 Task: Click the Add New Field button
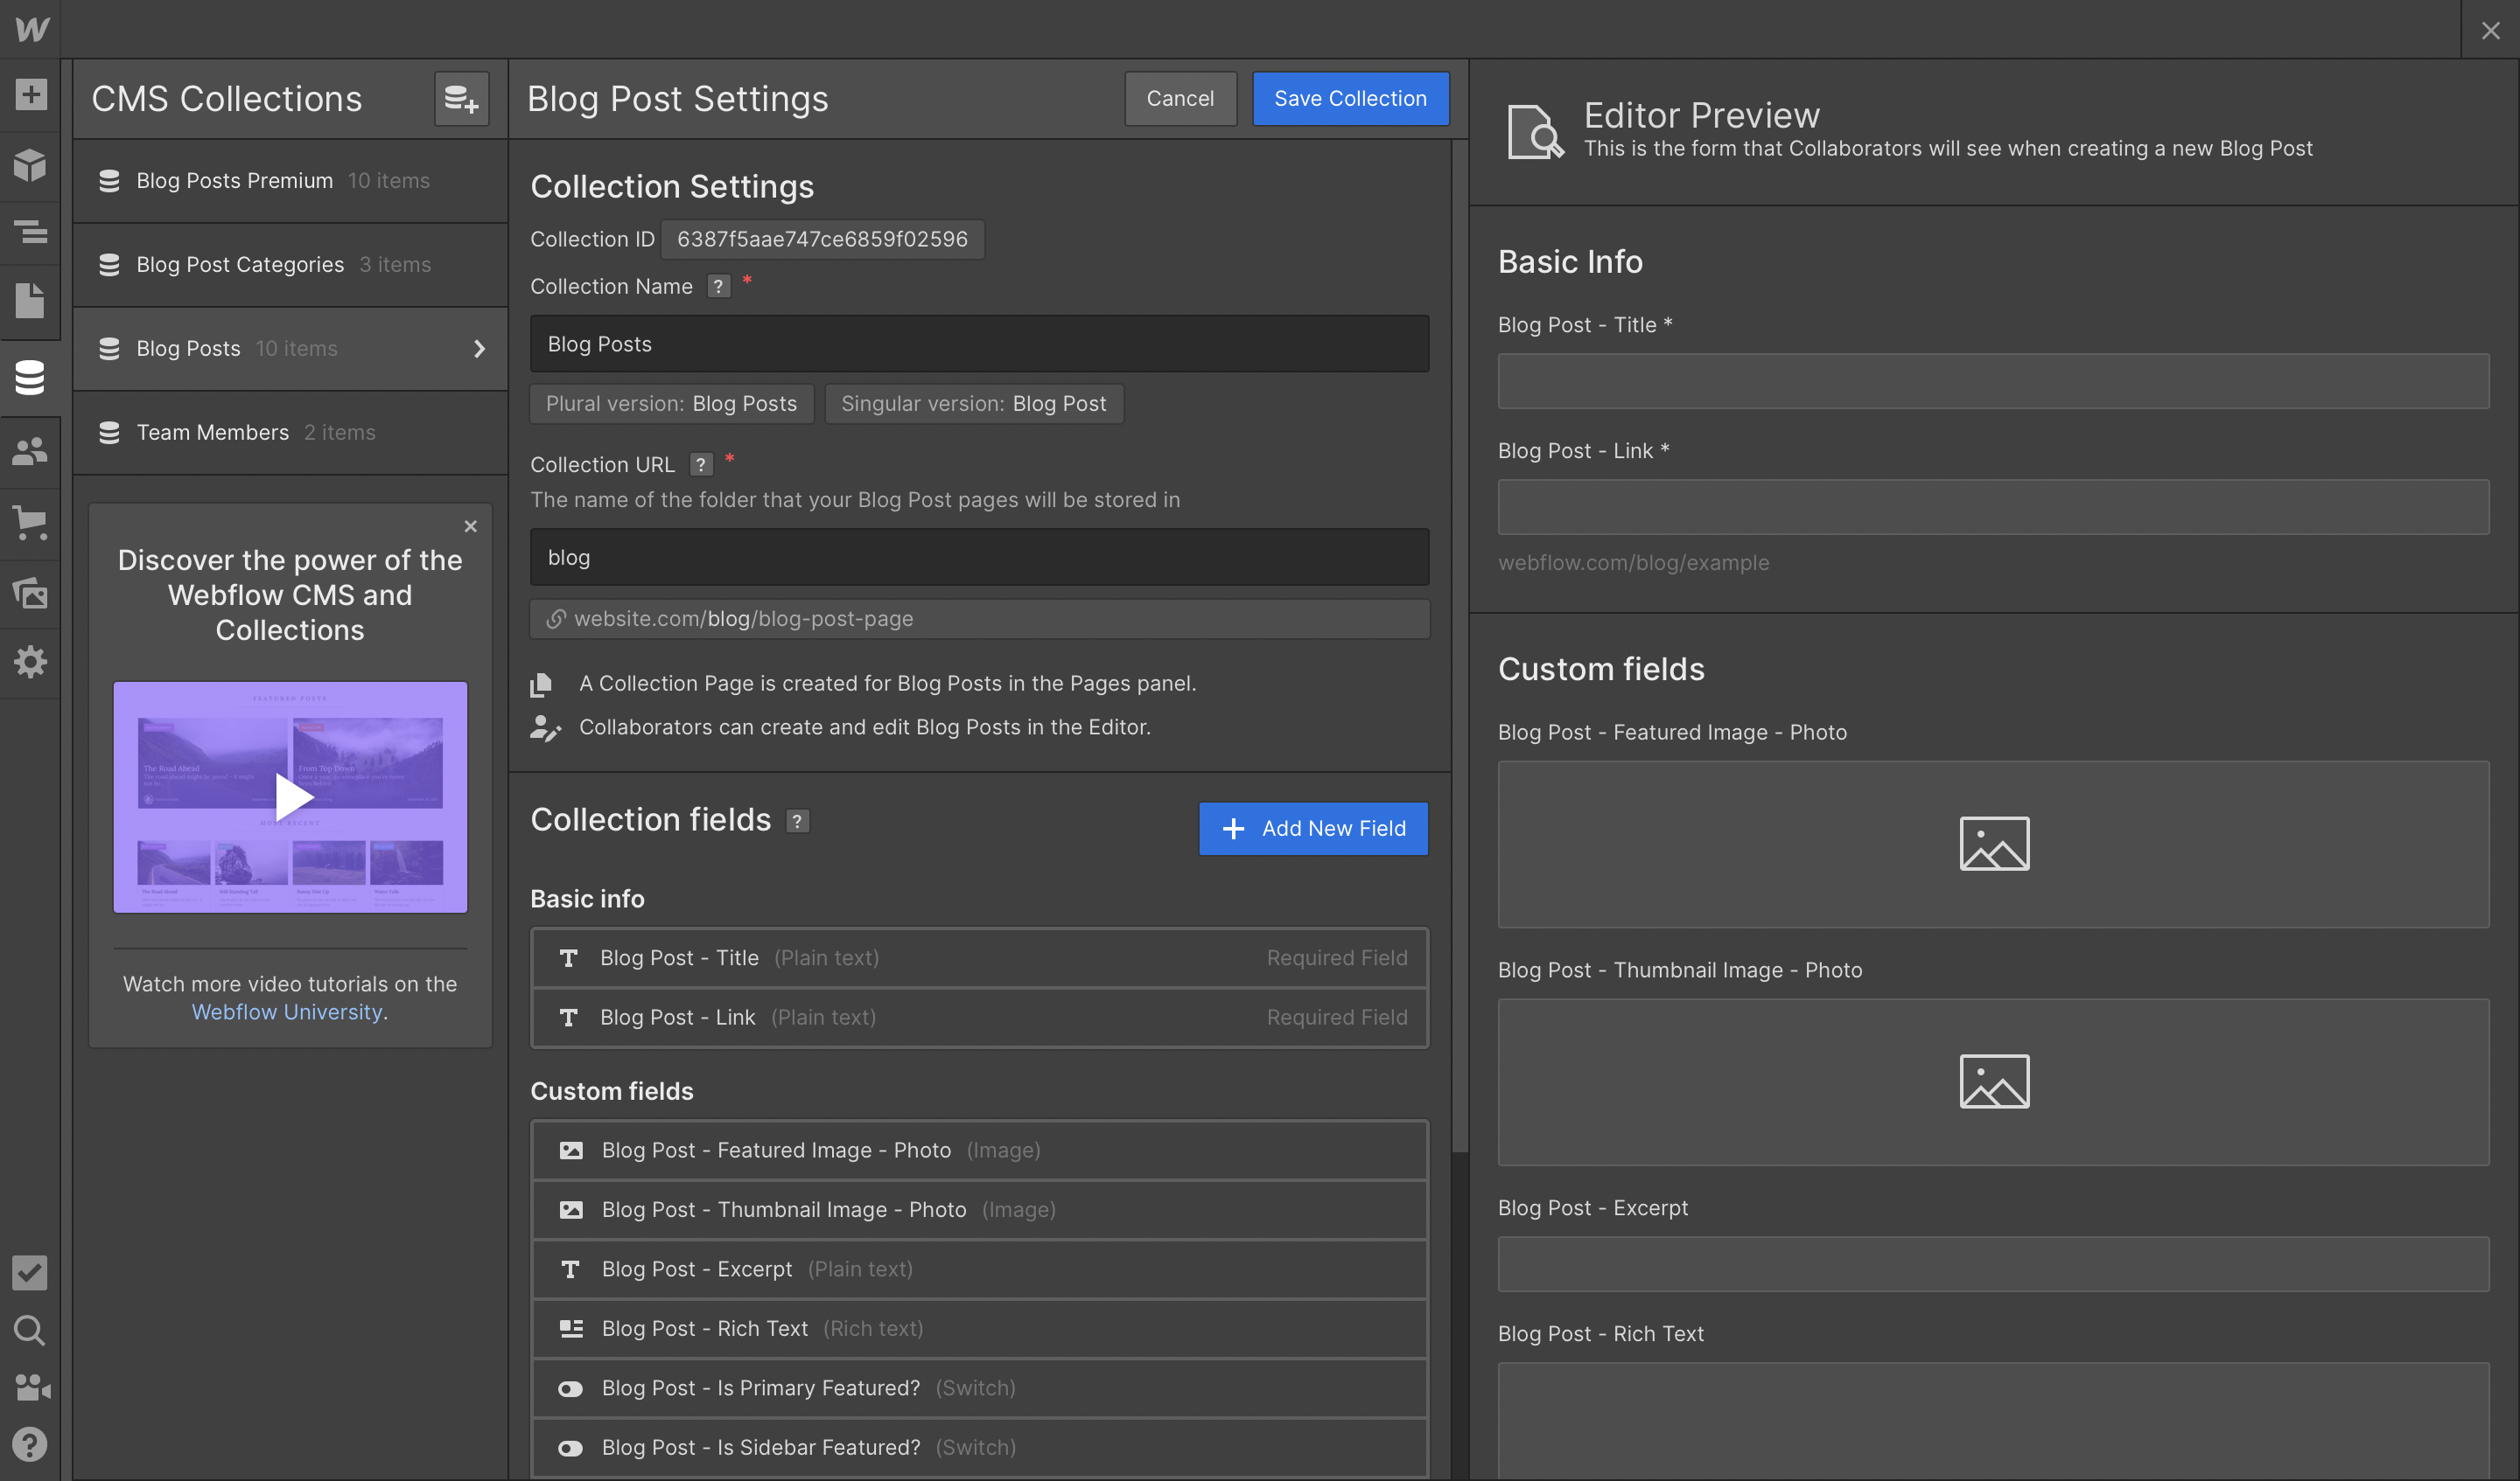[1313, 827]
